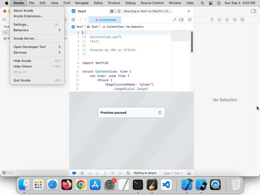
Task: Open Spotlight search in menu bar
Action: point(202,3)
